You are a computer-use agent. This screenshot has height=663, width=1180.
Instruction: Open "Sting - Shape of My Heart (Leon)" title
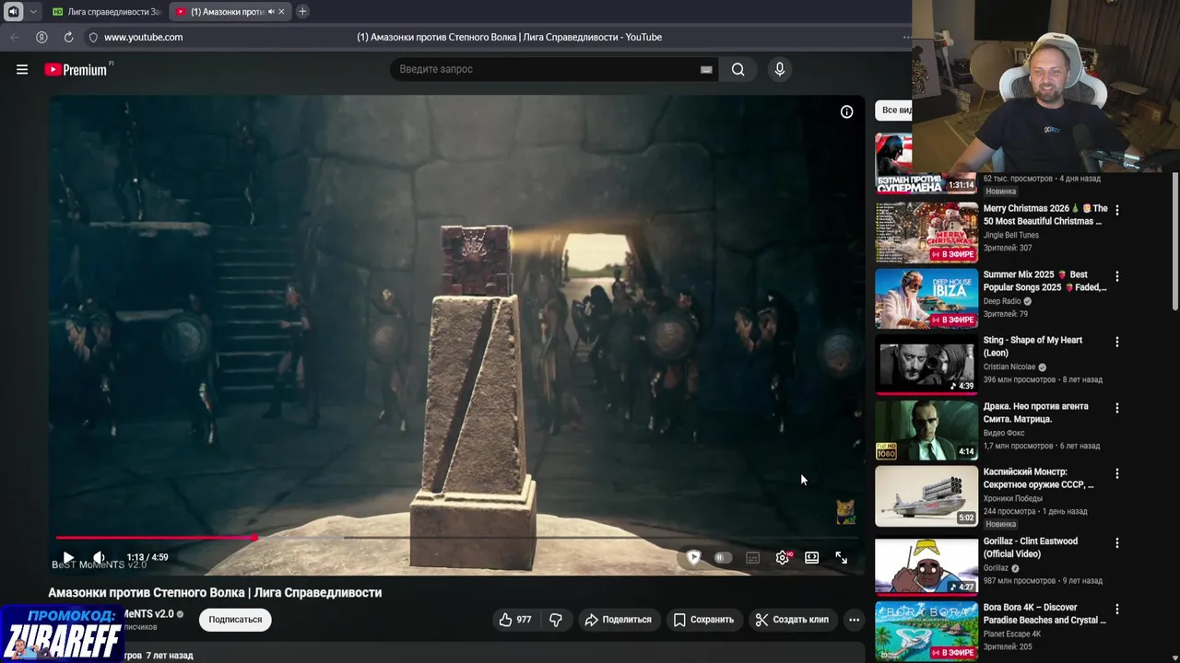[1032, 346]
